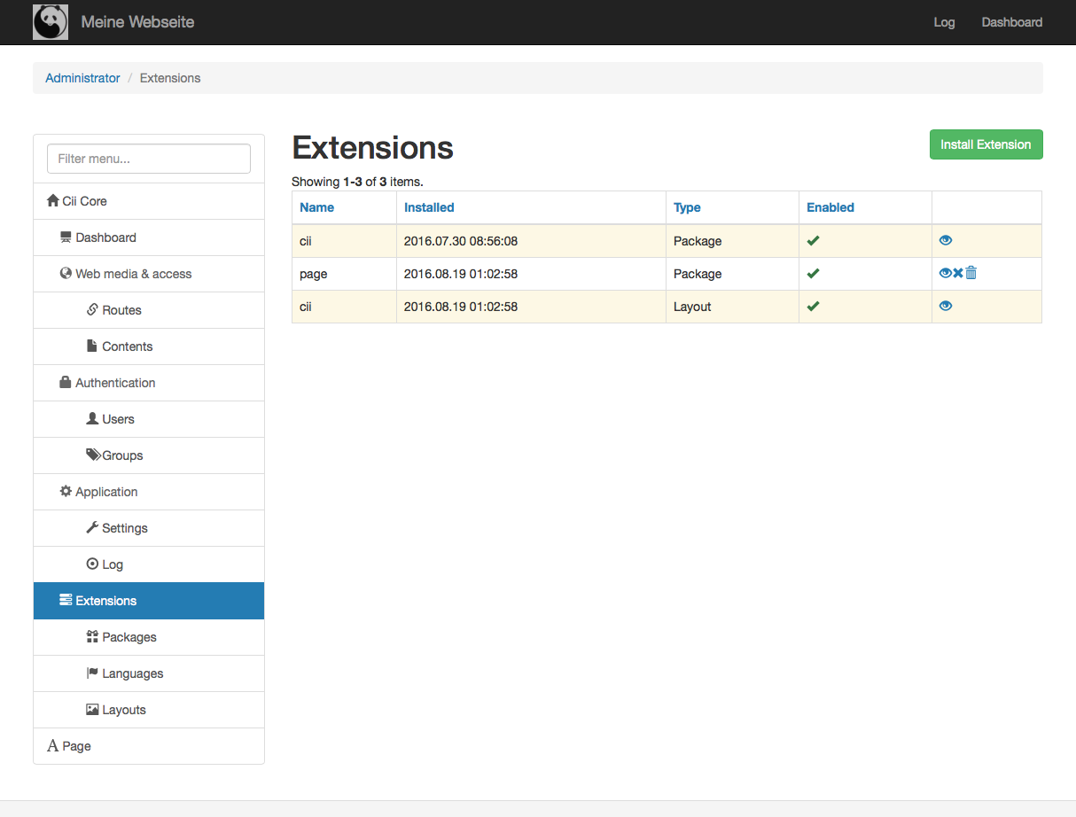The image size is (1076, 817).
Task: Open Dashboard from the top navbar
Action: [x=1011, y=22]
